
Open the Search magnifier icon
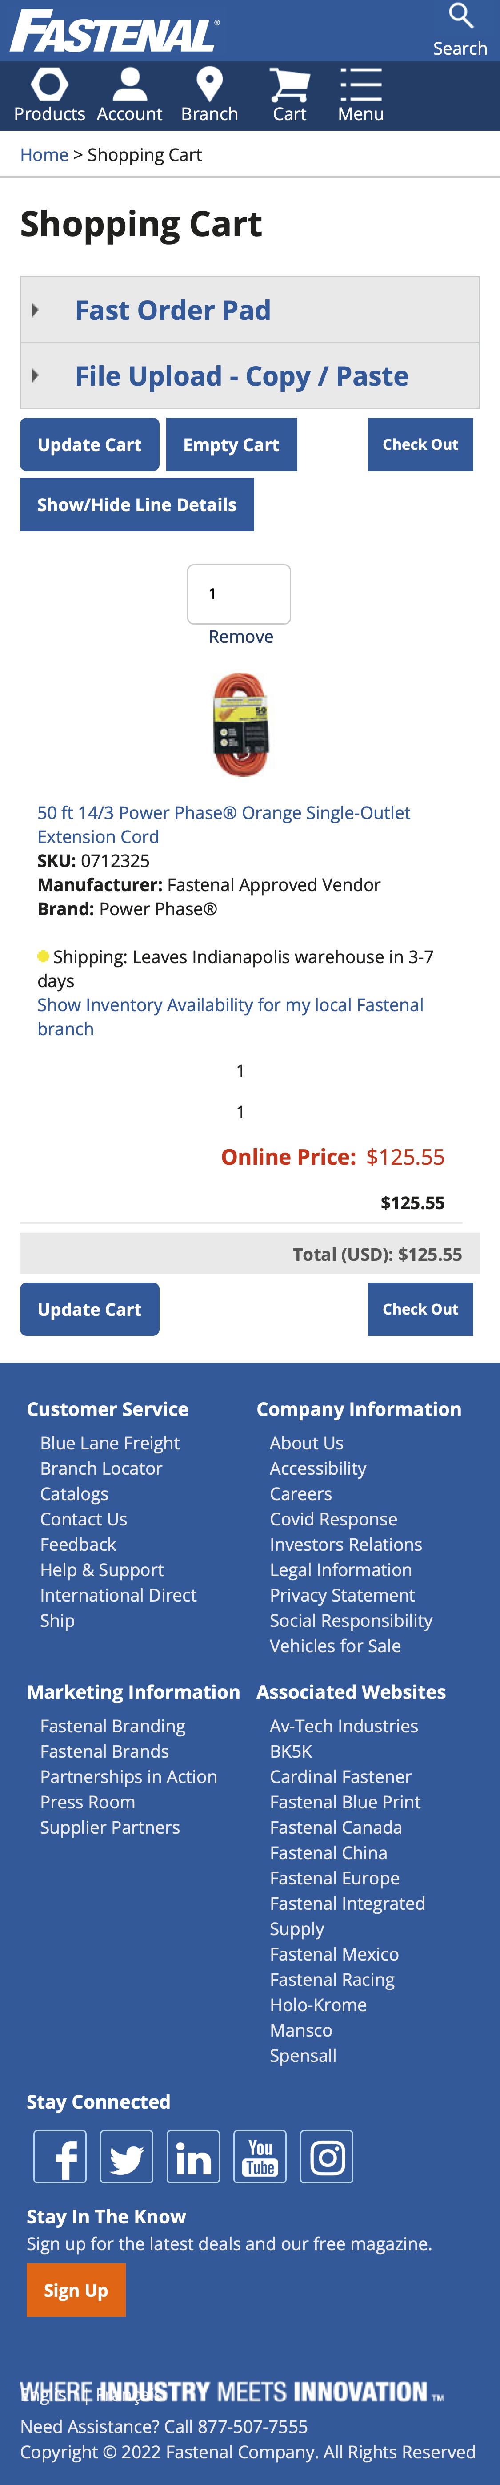point(460,16)
